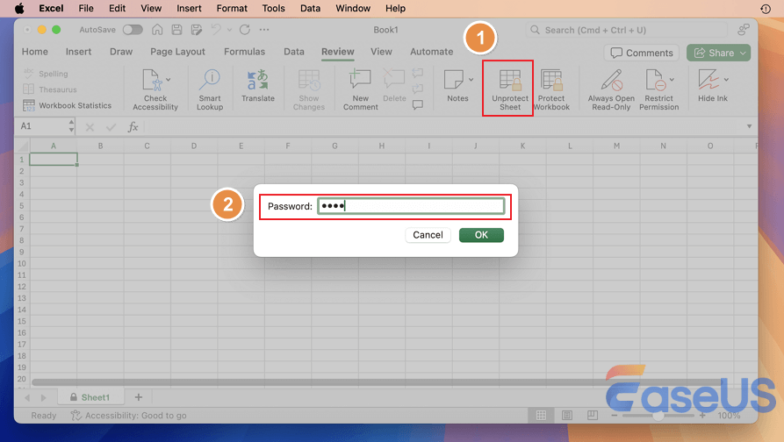The image size is (784, 442).
Task: Switch to Page Layout view icon in status bar
Action: click(567, 415)
